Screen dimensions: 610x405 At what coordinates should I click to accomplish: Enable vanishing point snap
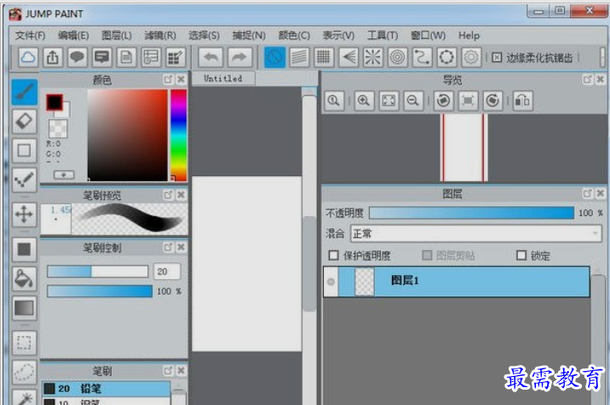point(348,58)
